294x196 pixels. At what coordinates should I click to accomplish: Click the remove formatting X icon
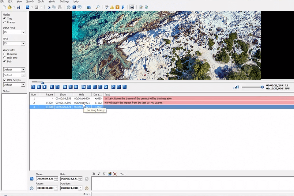point(115,174)
